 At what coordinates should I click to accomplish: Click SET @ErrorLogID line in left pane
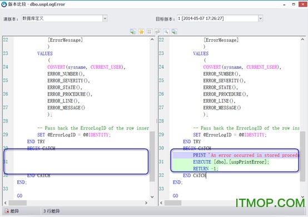coord(74,135)
